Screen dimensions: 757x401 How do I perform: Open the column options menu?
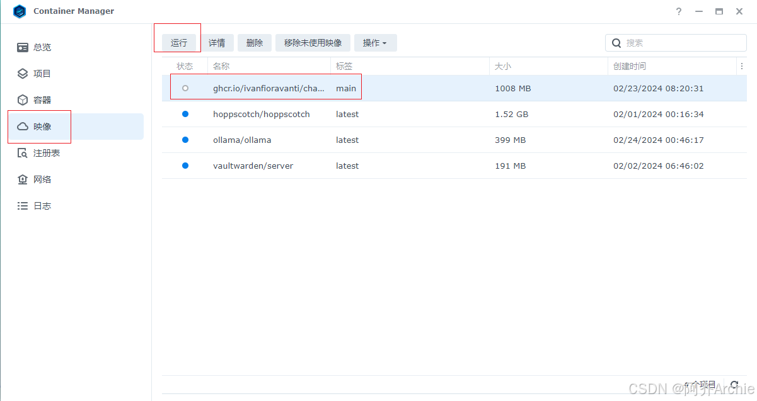pos(742,65)
